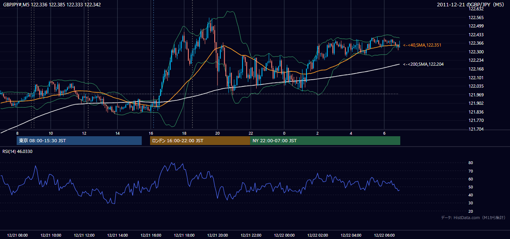This screenshot has height=239, width=510.
Task: Click hour tick 22 on price chart axis
Action: pos(251,133)
